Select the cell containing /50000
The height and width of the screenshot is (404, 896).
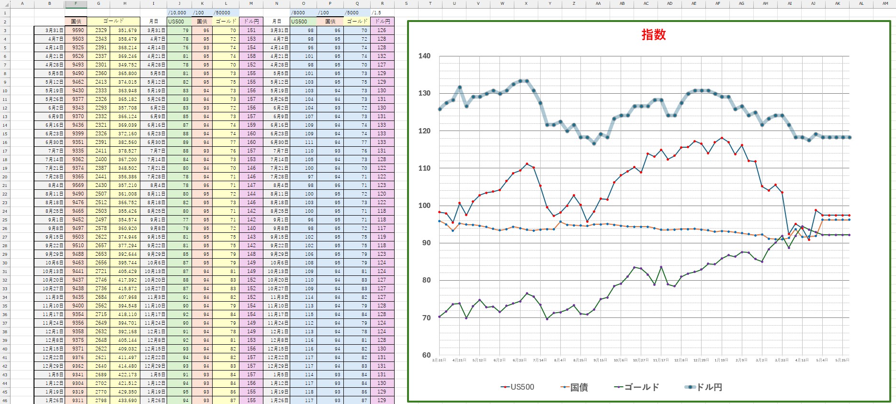coord(225,13)
